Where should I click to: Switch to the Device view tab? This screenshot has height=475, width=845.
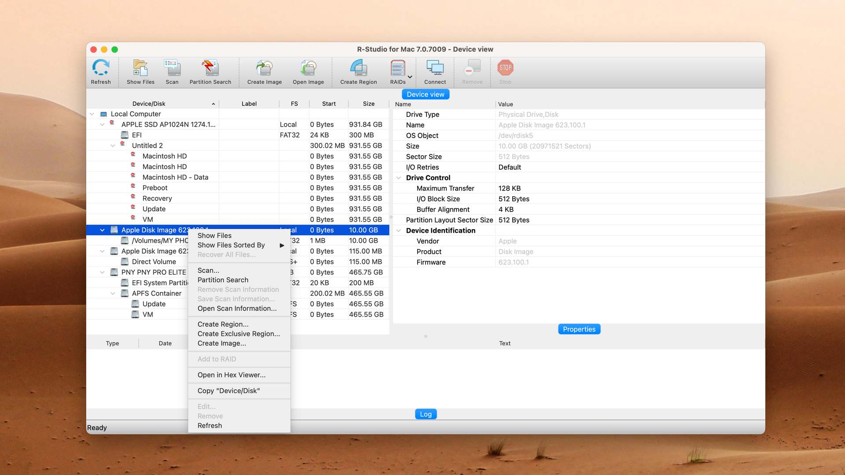point(425,94)
